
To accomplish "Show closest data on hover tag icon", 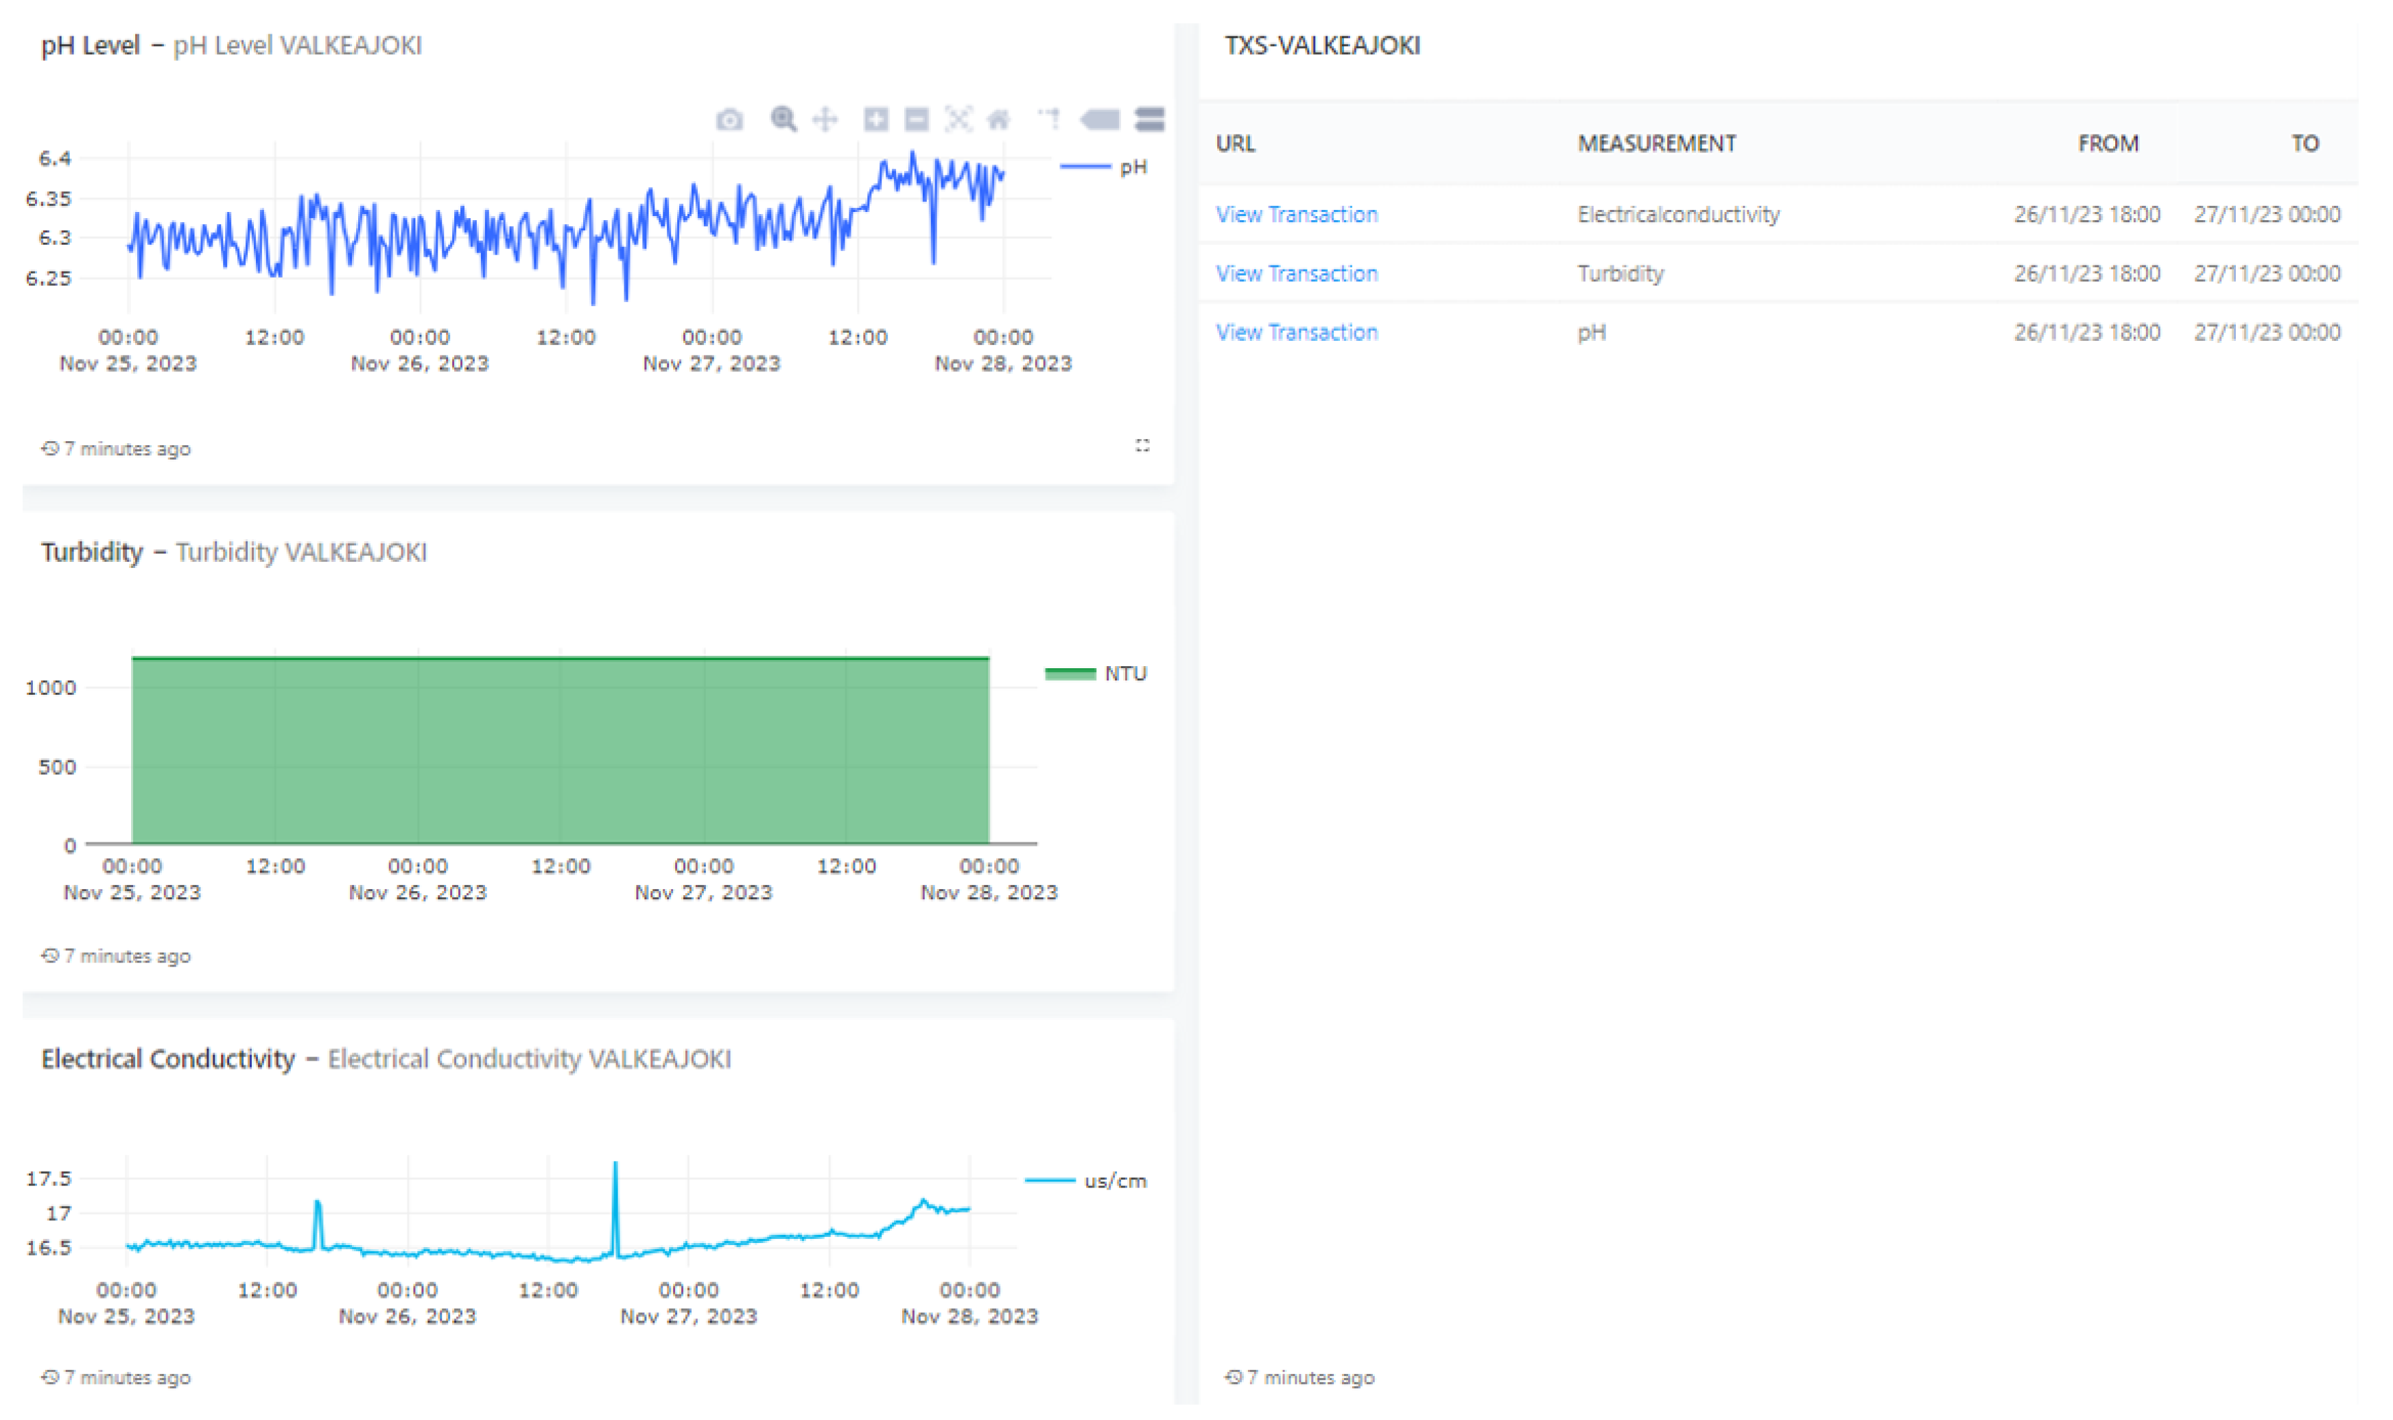I will [x=1100, y=119].
